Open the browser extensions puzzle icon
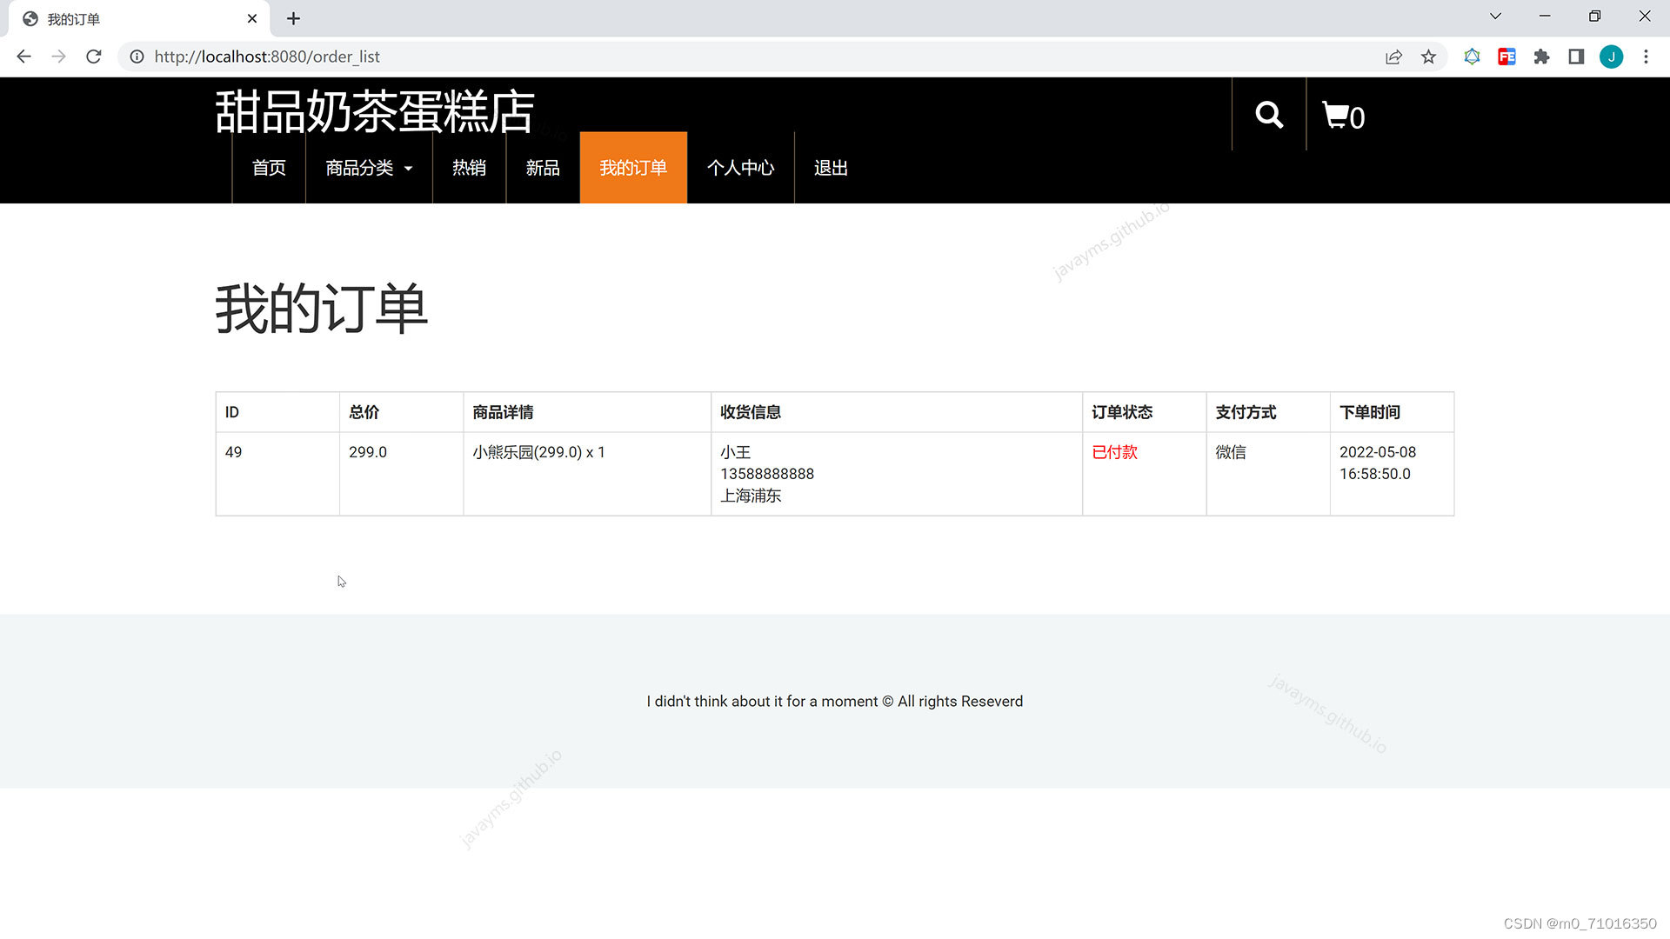Screen dimensions: 1670x939 (x=1541, y=57)
